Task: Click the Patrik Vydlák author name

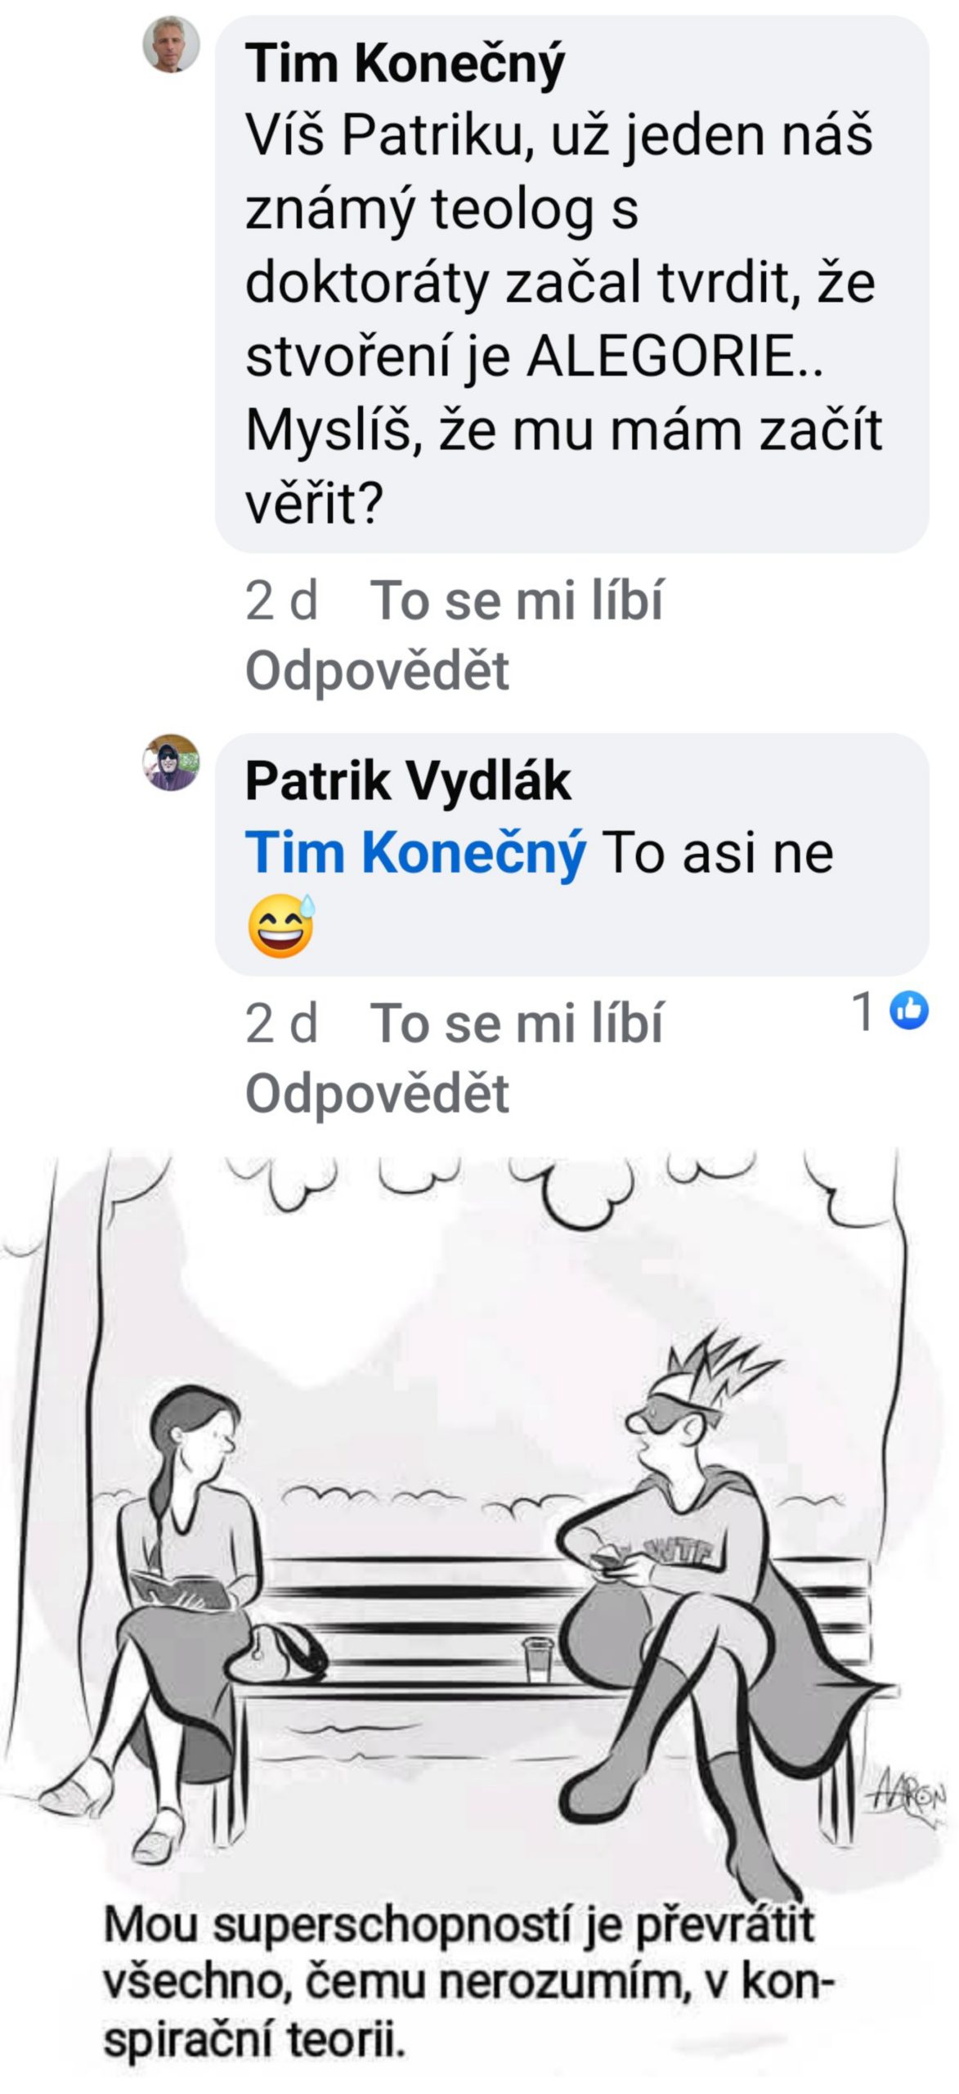Action: pos(408,781)
